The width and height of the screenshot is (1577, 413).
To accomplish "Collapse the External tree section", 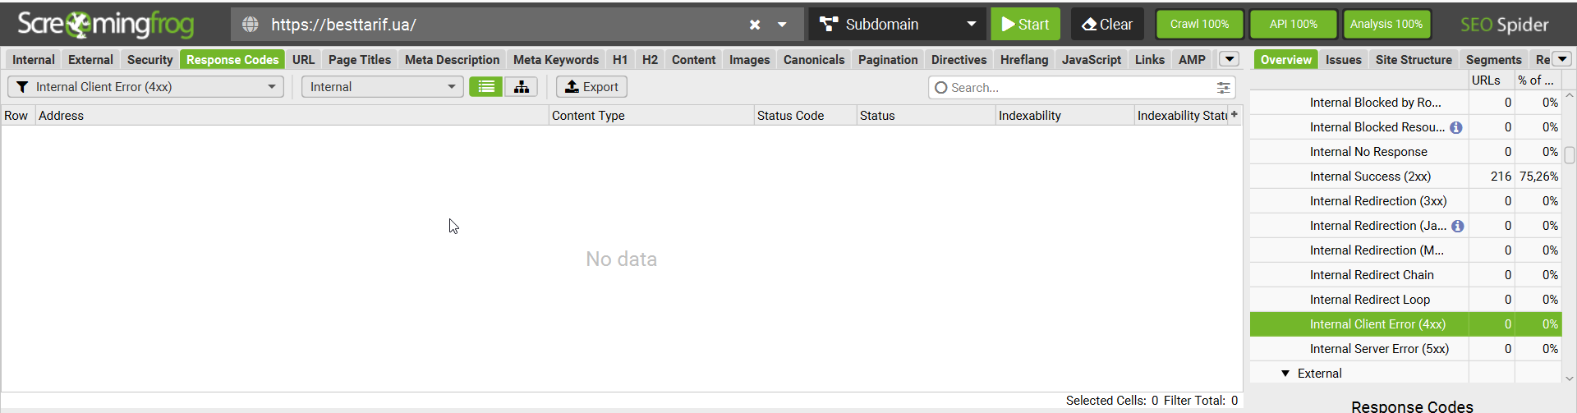I will (x=1285, y=374).
